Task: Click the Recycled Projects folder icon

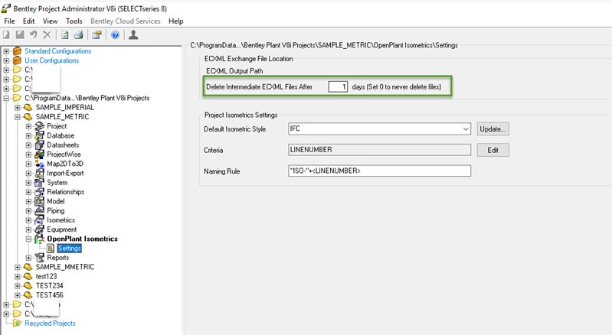Action: tap(17, 323)
